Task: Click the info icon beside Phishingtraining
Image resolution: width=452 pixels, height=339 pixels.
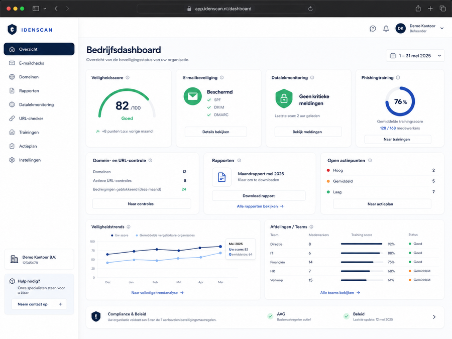Action: click(398, 77)
